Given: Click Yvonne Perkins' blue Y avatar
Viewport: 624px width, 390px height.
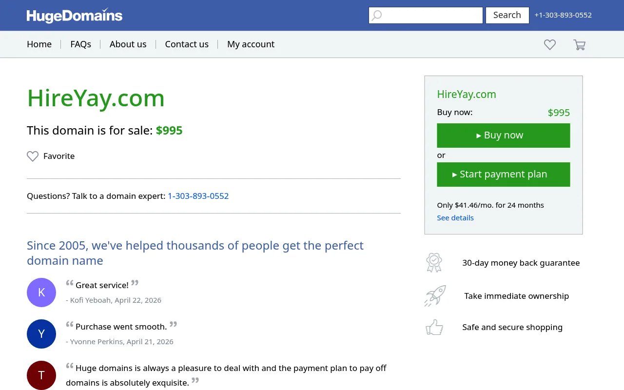Looking at the screenshot, I should (x=41, y=334).
